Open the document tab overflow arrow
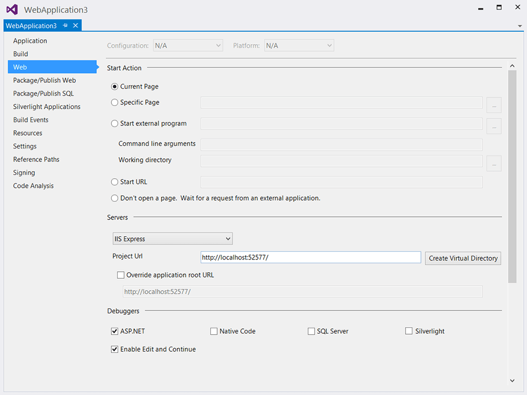Screen dimensions: 527x395 tap(519, 26)
